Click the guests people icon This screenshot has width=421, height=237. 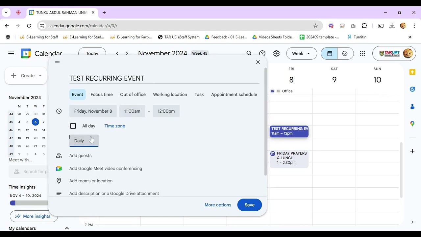pyautogui.click(x=59, y=156)
